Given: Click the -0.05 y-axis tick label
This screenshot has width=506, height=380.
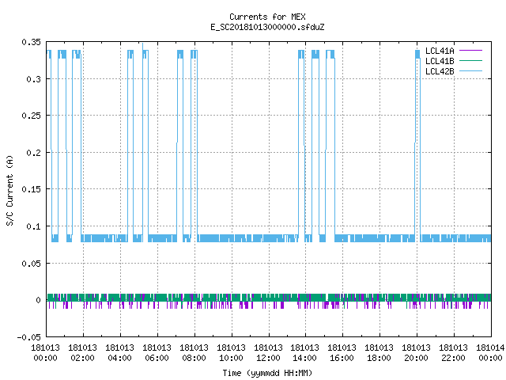Looking at the screenshot, I should tap(29, 337).
